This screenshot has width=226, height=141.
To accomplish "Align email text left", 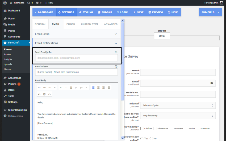I will [x=93, y=88].
